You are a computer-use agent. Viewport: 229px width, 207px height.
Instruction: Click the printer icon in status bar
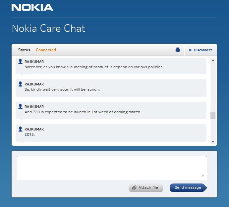coord(178,50)
